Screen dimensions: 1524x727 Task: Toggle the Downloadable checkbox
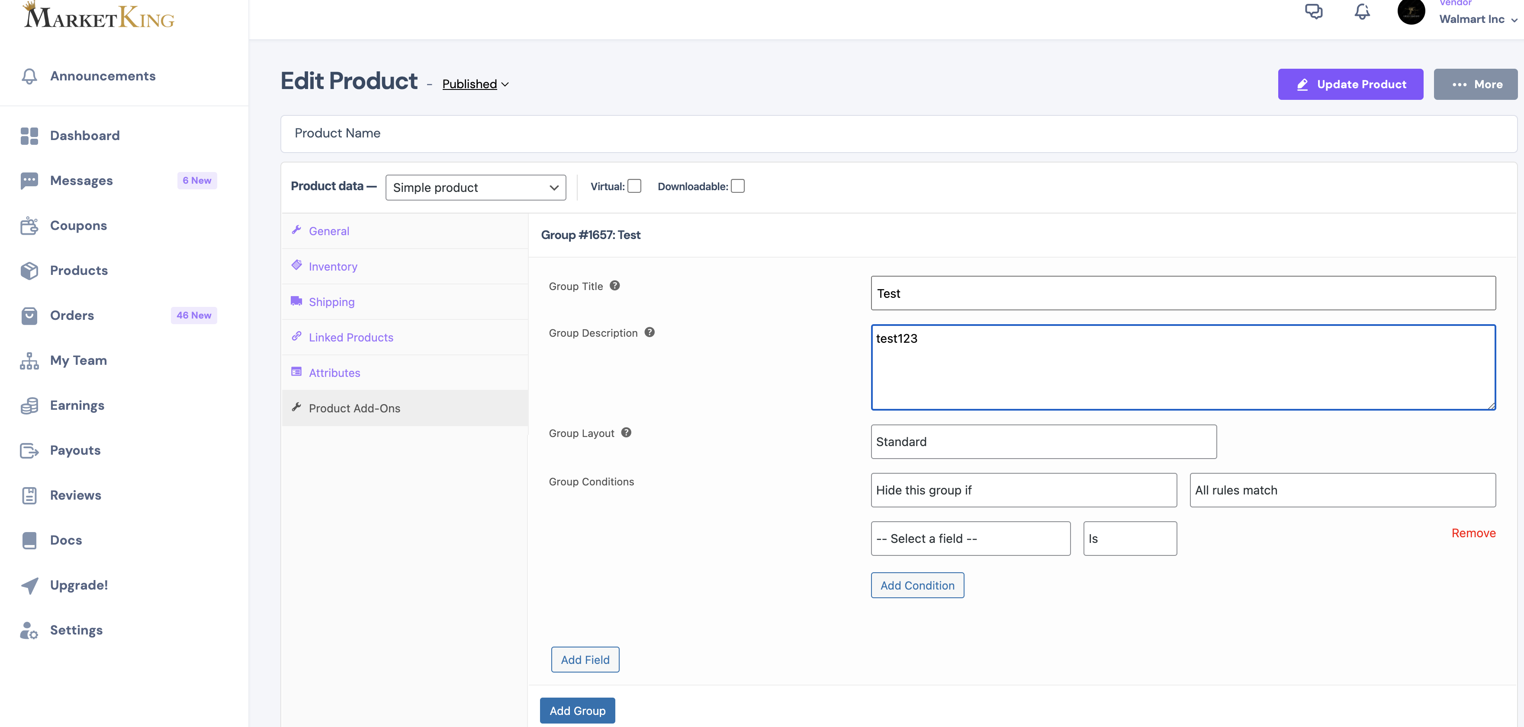click(x=738, y=186)
